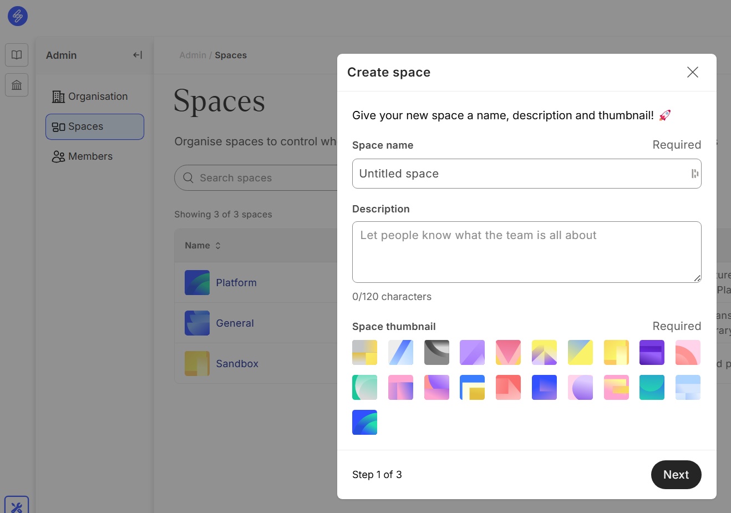Image resolution: width=731 pixels, height=513 pixels.
Task: Open the book library icon in left rail
Action: tap(17, 55)
